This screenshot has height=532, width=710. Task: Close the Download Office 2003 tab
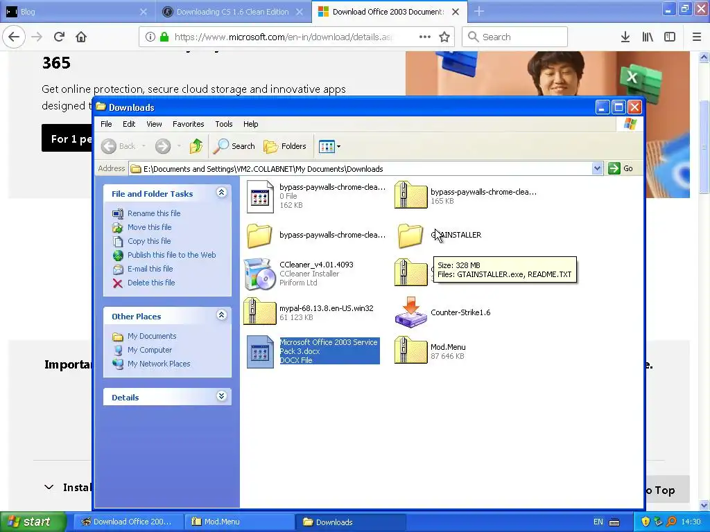pyautogui.click(x=456, y=12)
